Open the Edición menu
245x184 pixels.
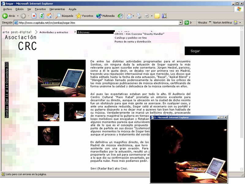coord(20,9)
